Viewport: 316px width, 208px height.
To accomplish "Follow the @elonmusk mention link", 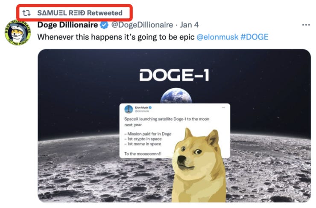I will [217, 37].
